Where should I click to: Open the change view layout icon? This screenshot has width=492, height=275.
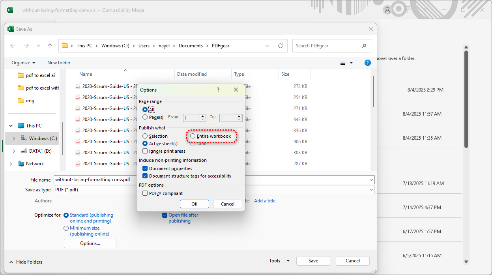pos(343,63)
